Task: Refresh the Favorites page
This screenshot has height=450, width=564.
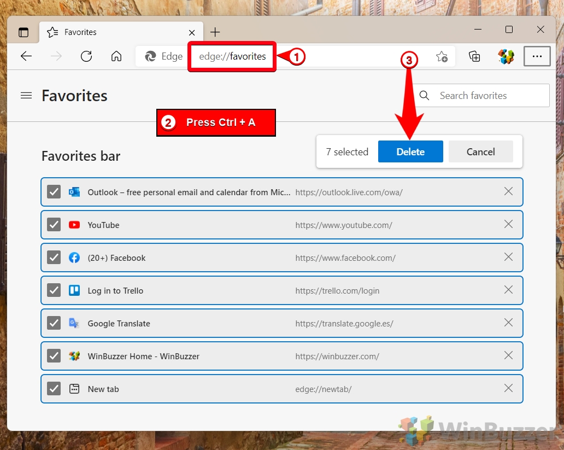Action: [86, 56]
